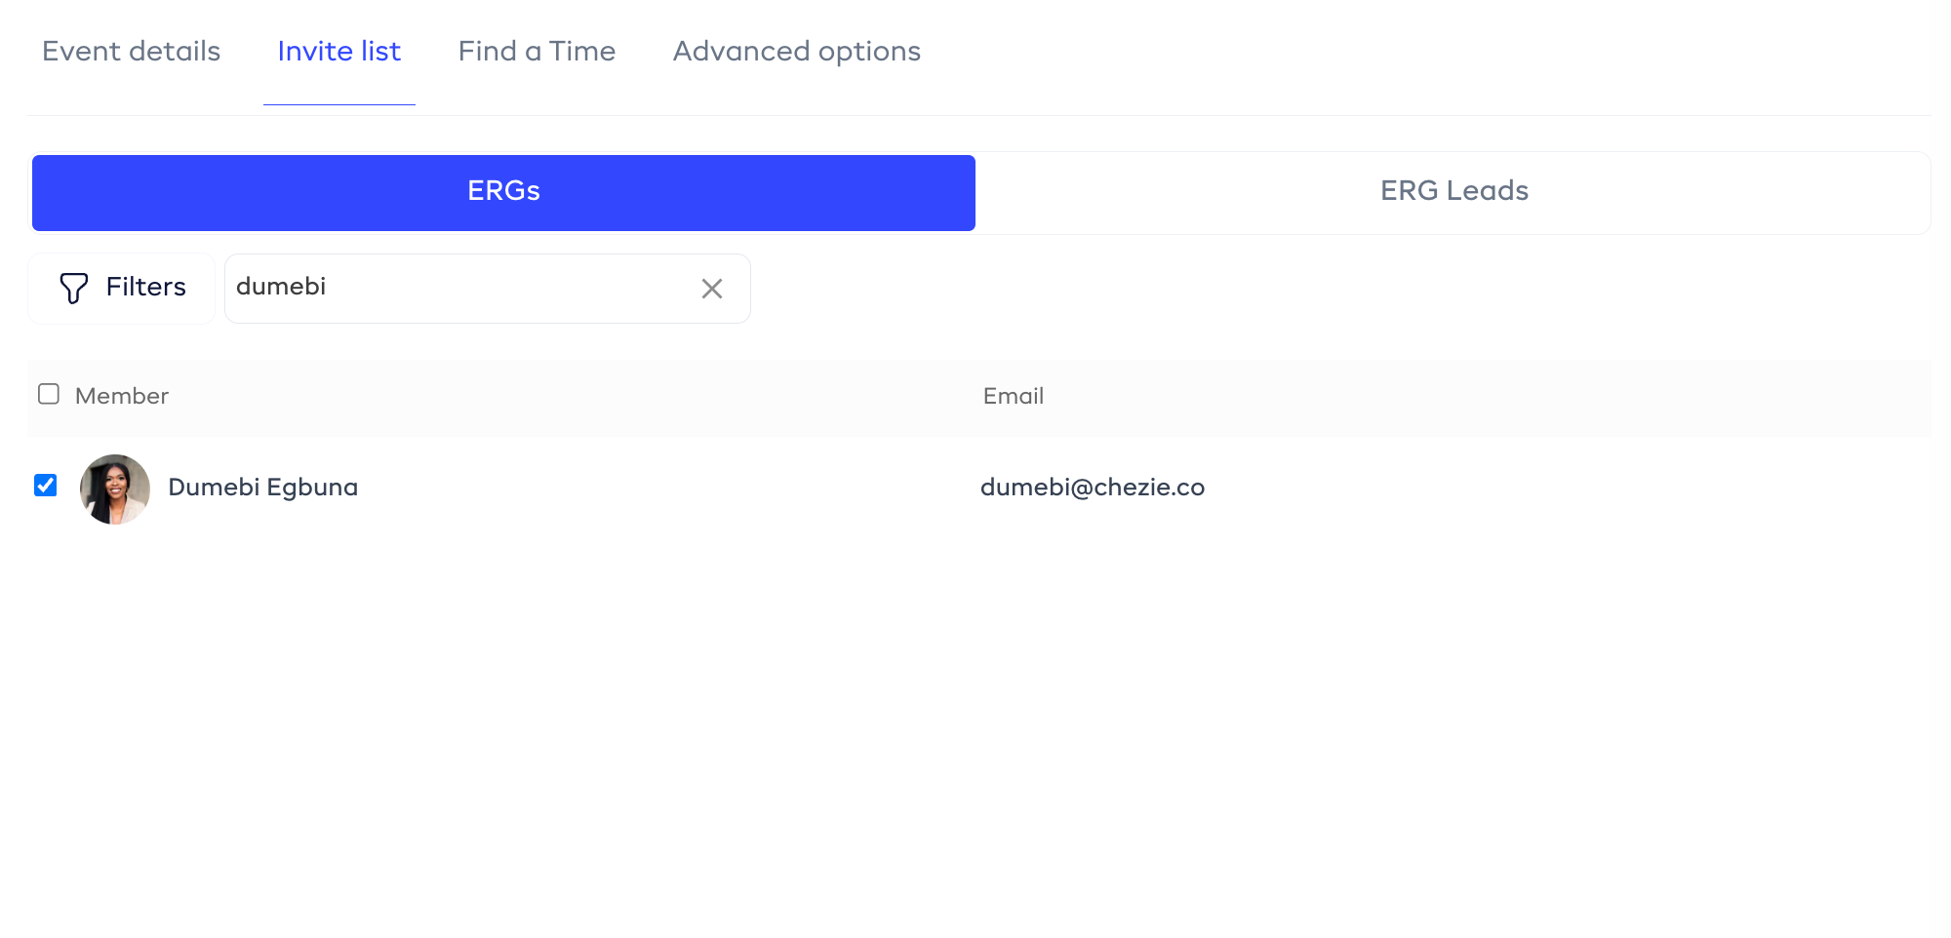1951x938 pixels.
Task: Select the Invite list tab
Action: click(x=338, y=52)
